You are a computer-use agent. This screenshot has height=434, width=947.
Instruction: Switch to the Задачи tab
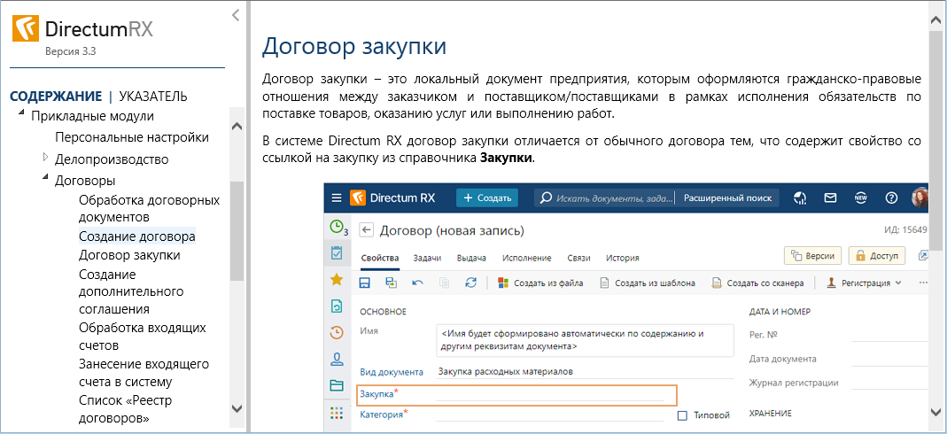click(x=427, y=258)
